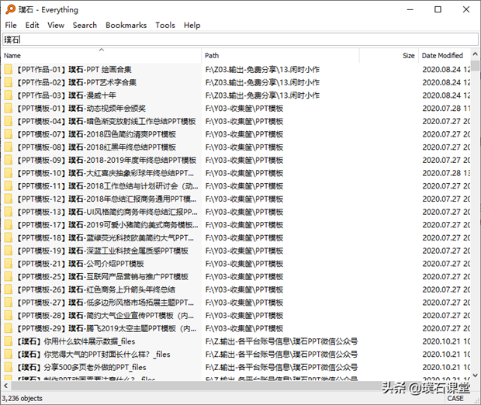Select folder icon of 【PPT模板-13】 row
This screenshot has height=405, width=481.
pyautogui.click(x=9, y=212)
